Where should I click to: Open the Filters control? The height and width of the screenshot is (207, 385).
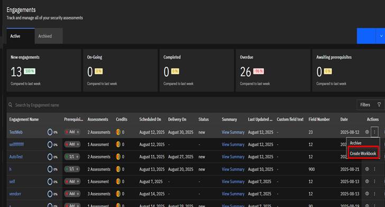(370, 105)
